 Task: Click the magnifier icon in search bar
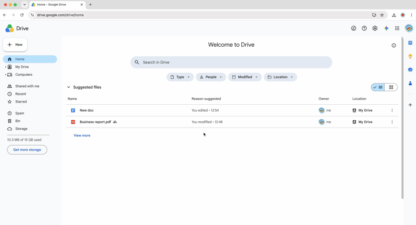click(137, 62)
